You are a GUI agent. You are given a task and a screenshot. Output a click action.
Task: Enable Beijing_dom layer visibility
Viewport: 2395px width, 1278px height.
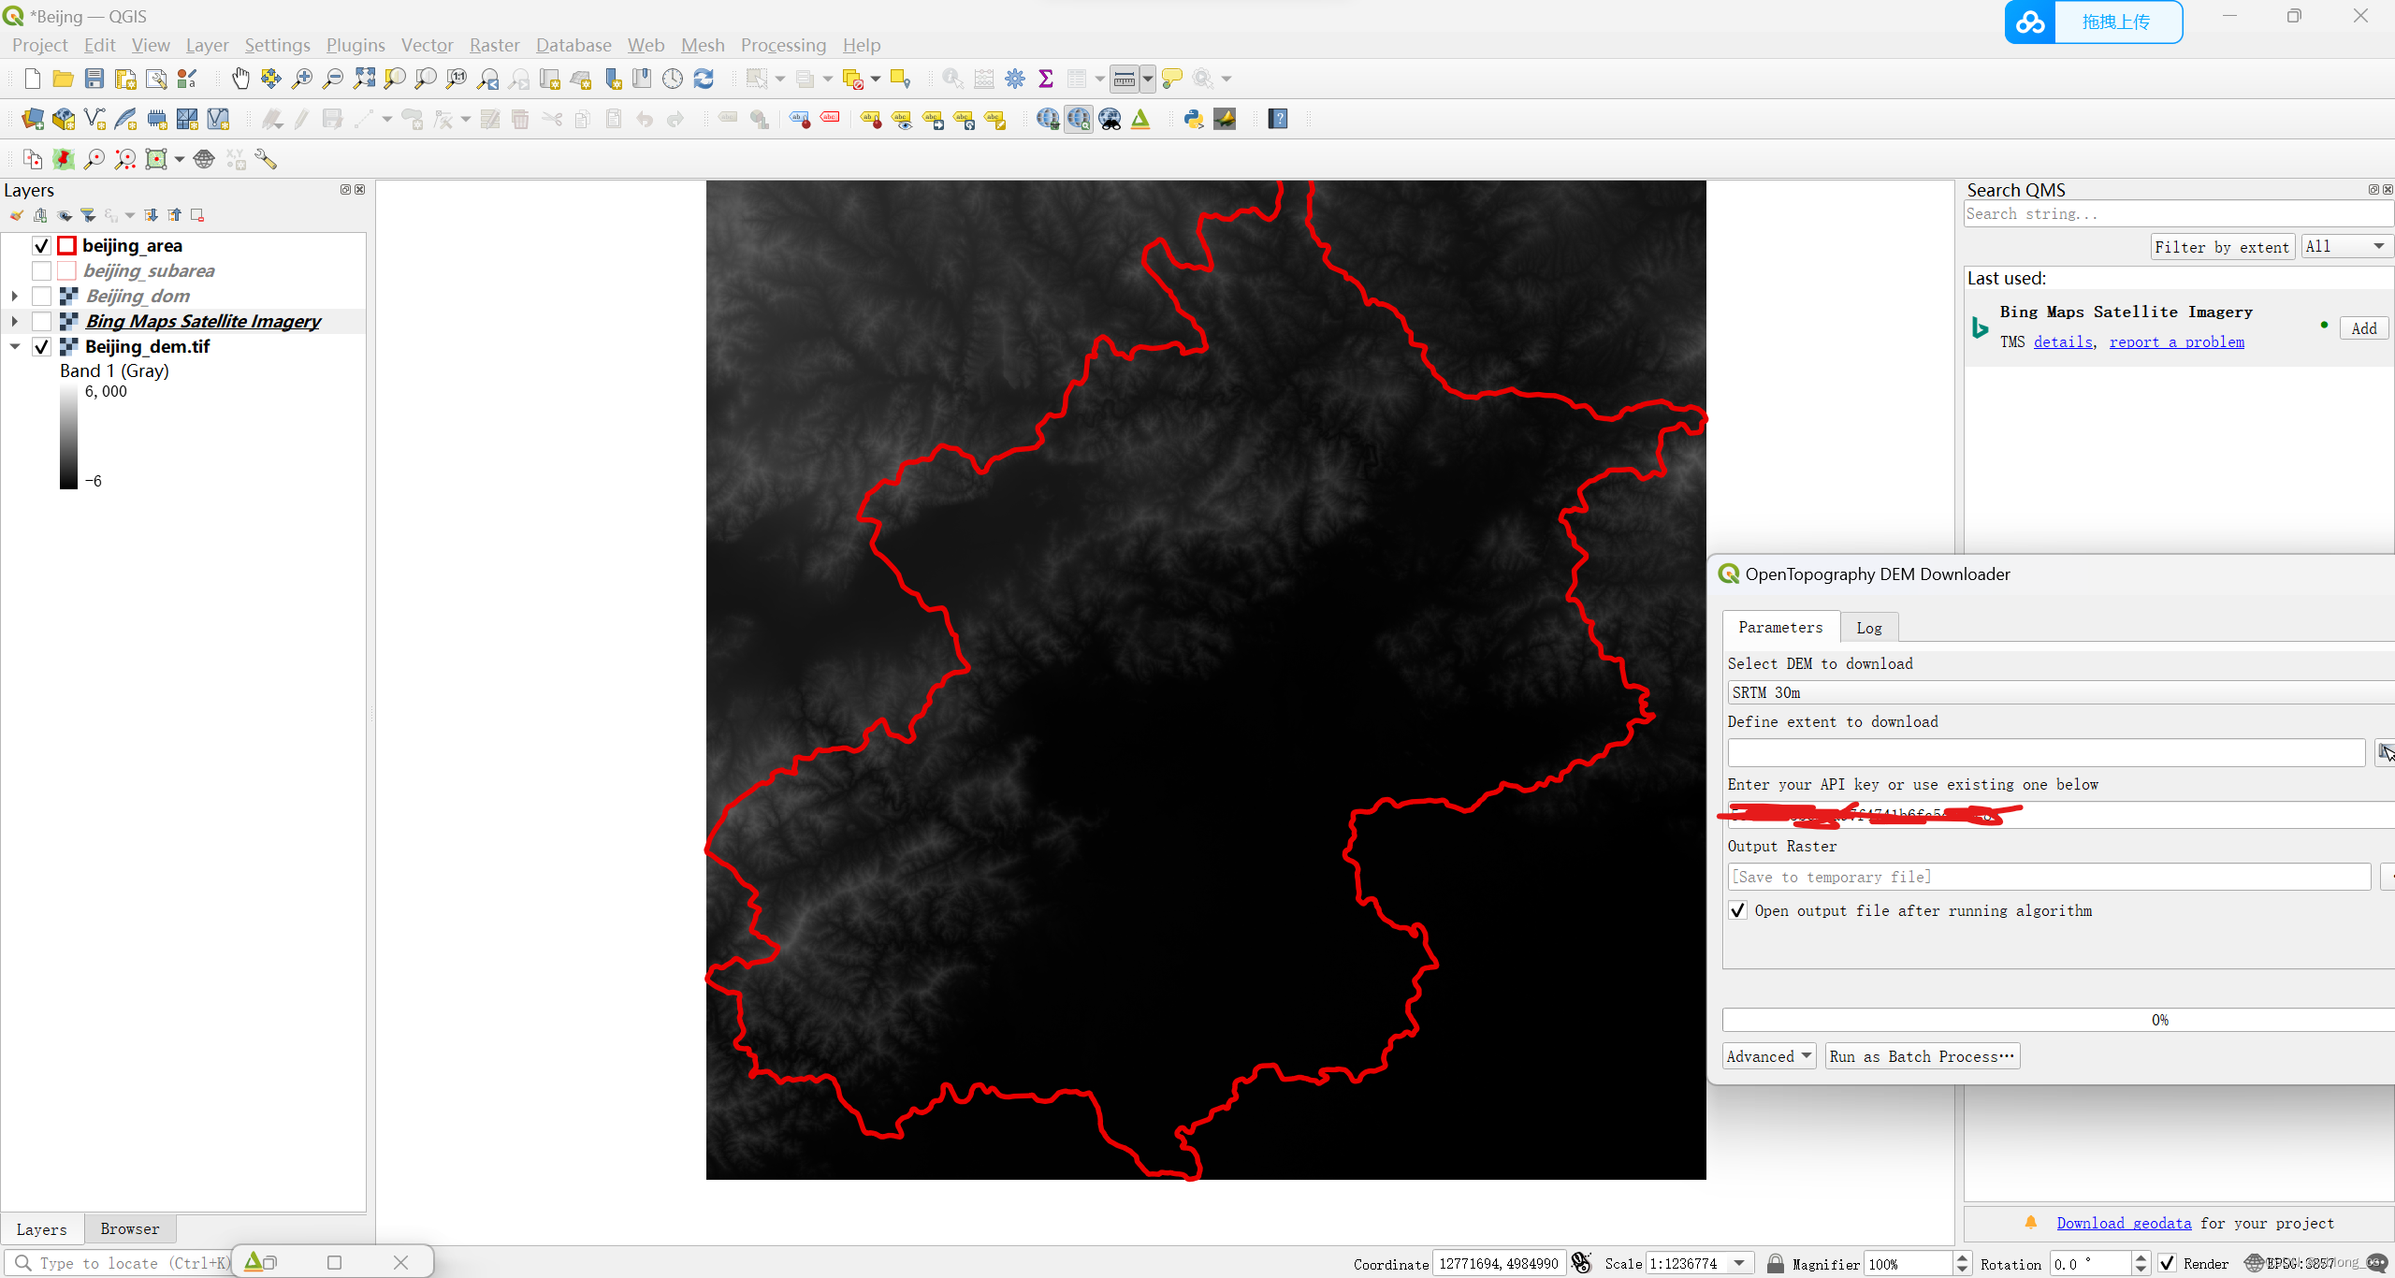click(x=41, y=297)
